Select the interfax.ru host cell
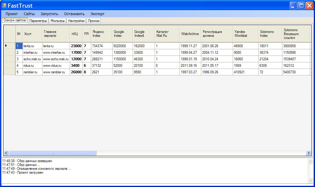The height and width of the screenshot is (187, 315). 32,53
